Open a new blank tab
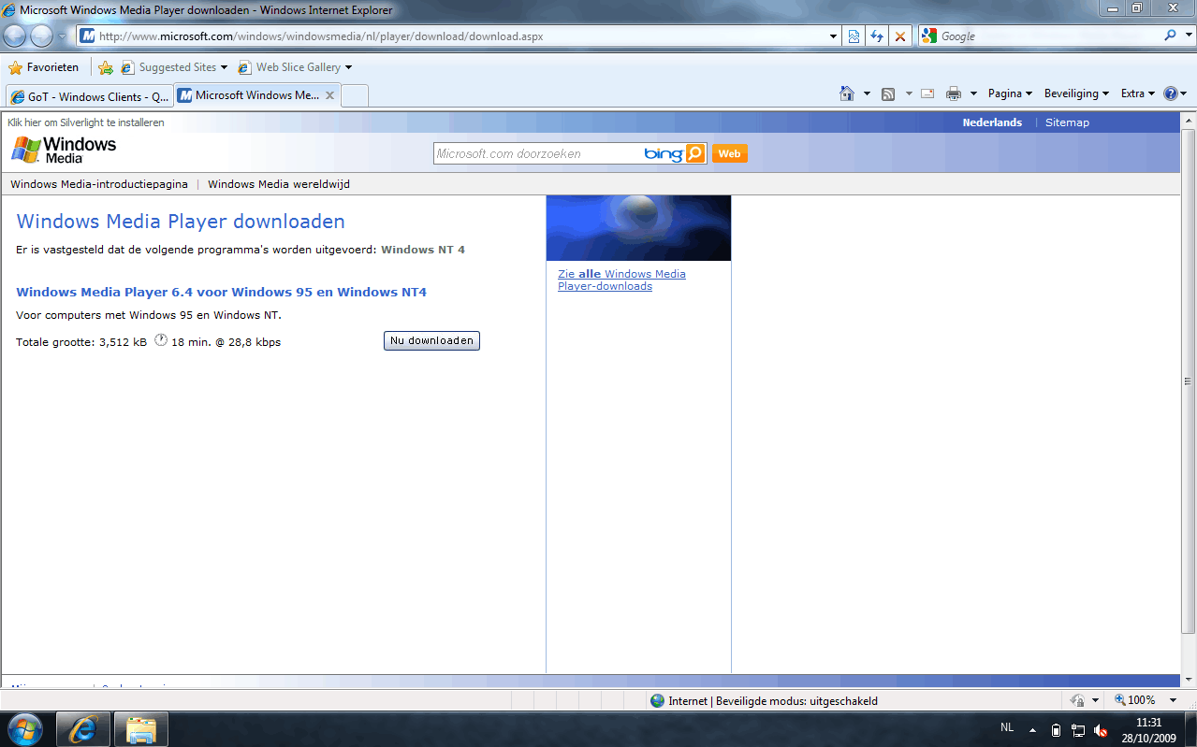1197x747 pixels. [355, 95]
